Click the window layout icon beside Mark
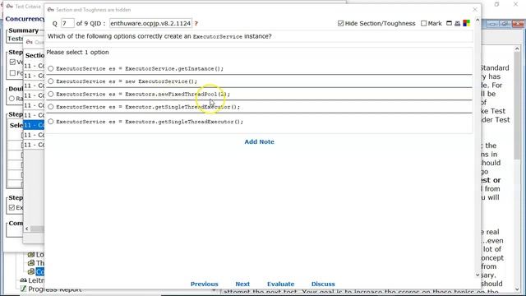 click(450, 23)
